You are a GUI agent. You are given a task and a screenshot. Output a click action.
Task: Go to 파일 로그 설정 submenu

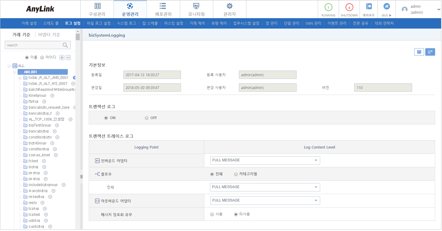click(99, 23)
